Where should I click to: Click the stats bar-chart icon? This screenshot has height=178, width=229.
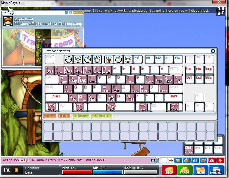(195, 160)
